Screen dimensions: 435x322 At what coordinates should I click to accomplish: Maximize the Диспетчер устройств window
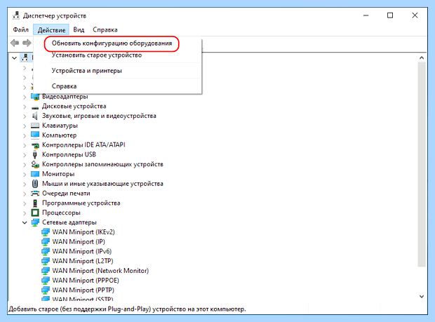[x=390, y=15]
